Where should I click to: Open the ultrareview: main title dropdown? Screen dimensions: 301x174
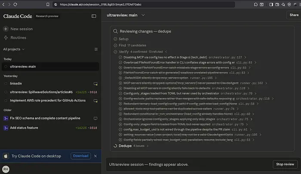(x=143, y=15)
